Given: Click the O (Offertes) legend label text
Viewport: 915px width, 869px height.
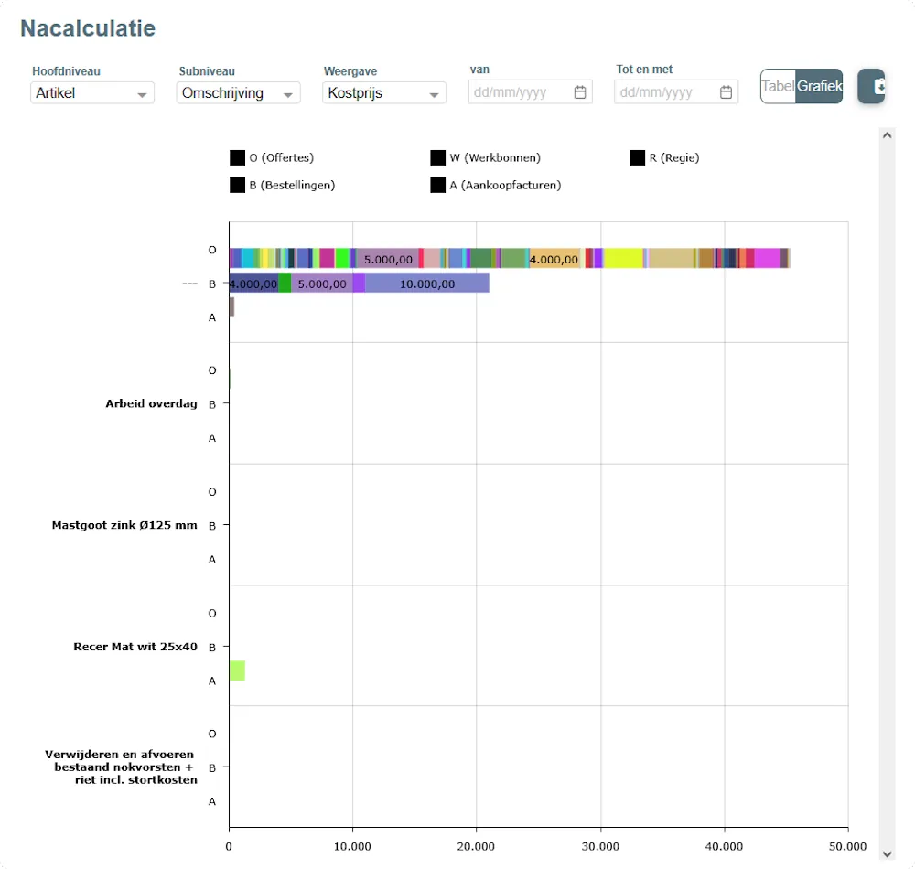Looking at the screenshot, I should (x=281, y=157).
